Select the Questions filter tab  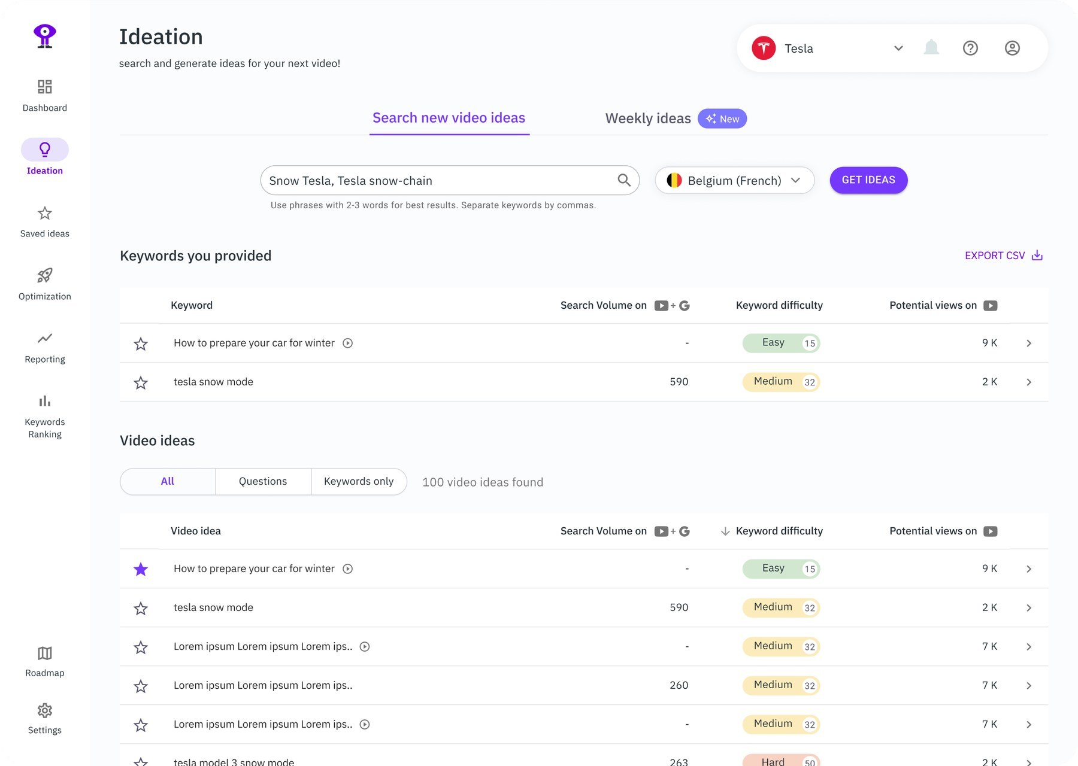[263, 481]
